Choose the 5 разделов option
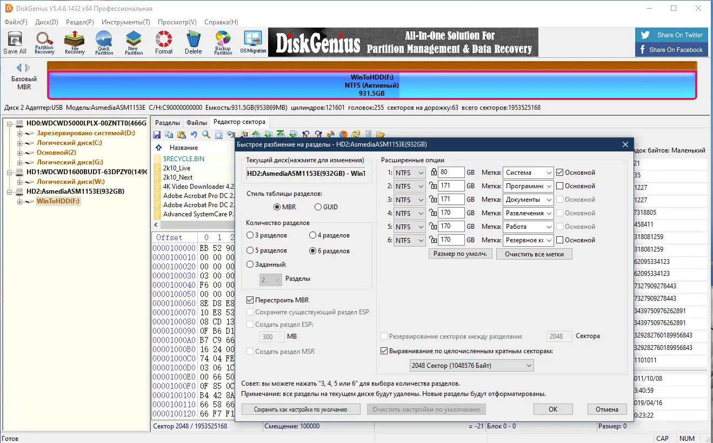Image resolution: width=713 pixels, height=443 pixels. pos(267,251)
